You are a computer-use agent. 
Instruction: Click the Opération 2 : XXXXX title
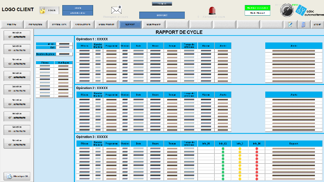(92, 88)
